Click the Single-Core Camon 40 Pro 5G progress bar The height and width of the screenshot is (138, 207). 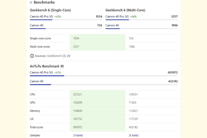tap(66, 20)
